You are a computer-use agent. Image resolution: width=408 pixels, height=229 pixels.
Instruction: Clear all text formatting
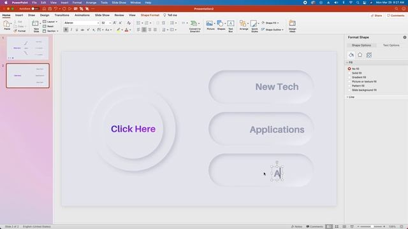pos(129,23)
